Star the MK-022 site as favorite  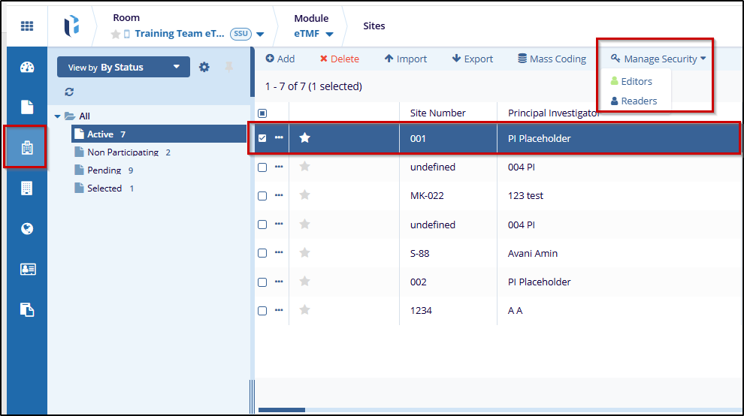(304, 195)
